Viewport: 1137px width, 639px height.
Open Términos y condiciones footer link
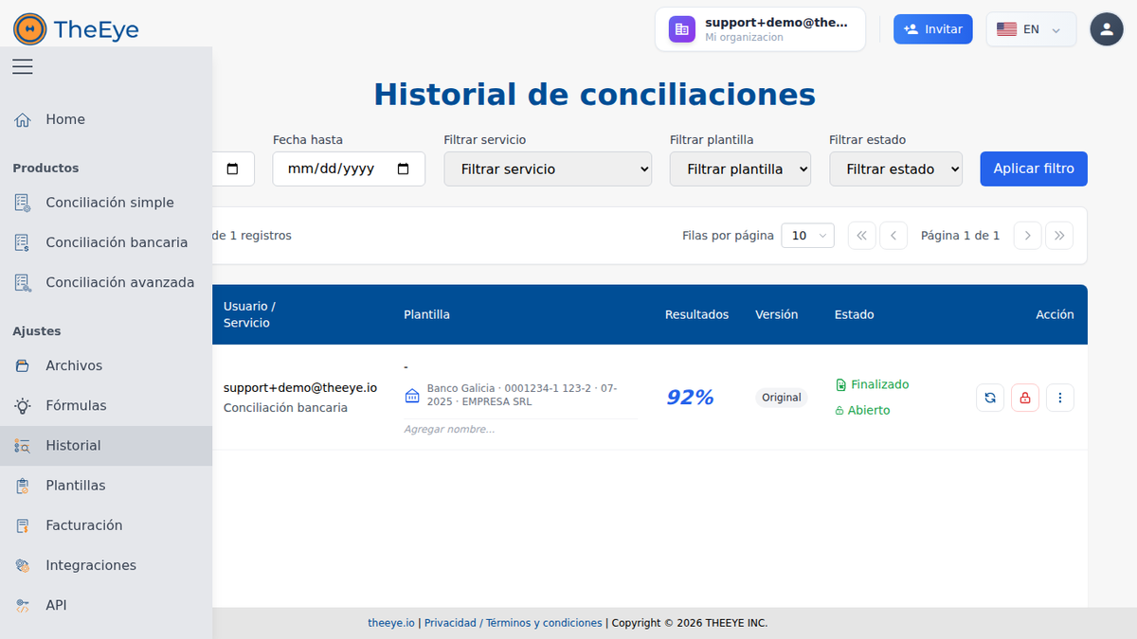544,623
